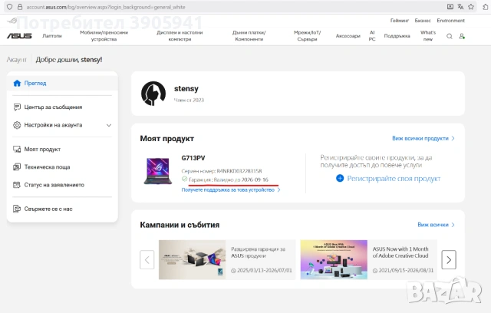
Task: Expand Настройки на акаунта chevron
Action: point(109,125)
